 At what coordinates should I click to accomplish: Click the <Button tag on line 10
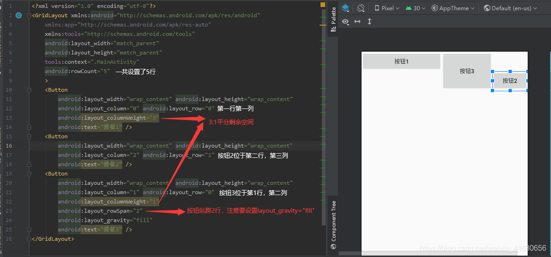[56, 90]
